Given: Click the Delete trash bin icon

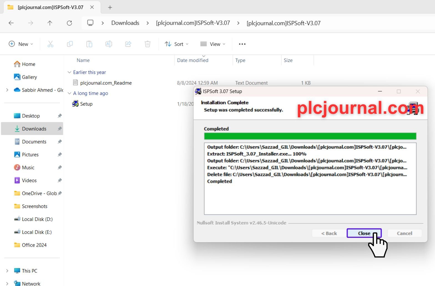Looking at the screenshot, I should pyautogui.click(x=148, y=44).
